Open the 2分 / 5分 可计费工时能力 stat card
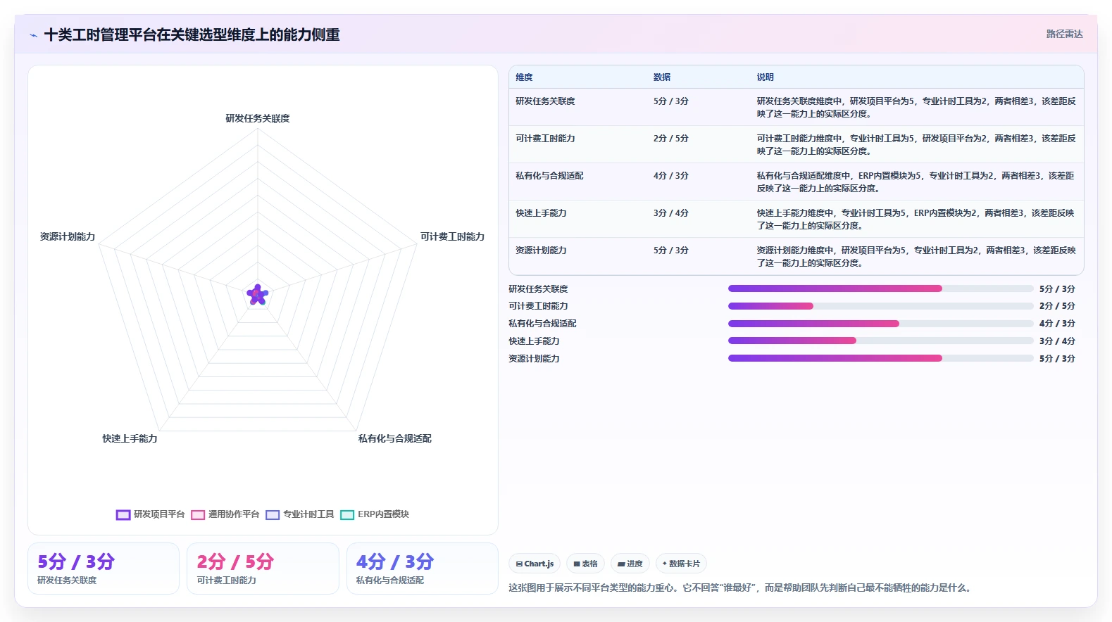1112x622 pixels. point(263,569)
